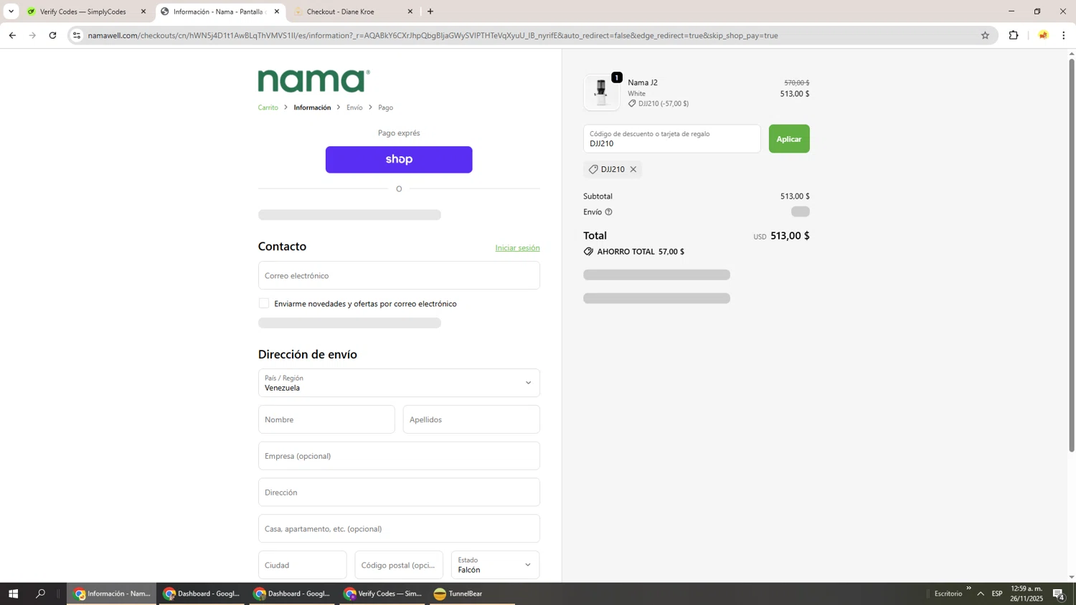Open the browser extensions puzzle icon
The width and height of the screenshot is (1076, 605).
1014,35
